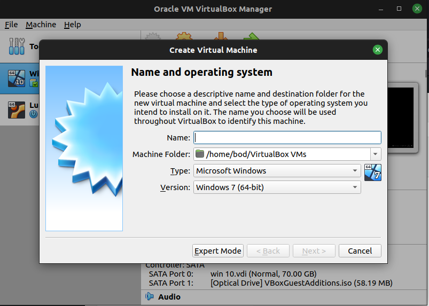Open the Type dropdown showing Microsoft Windows
The image size is (429, 306).
(x=277, y=171)
